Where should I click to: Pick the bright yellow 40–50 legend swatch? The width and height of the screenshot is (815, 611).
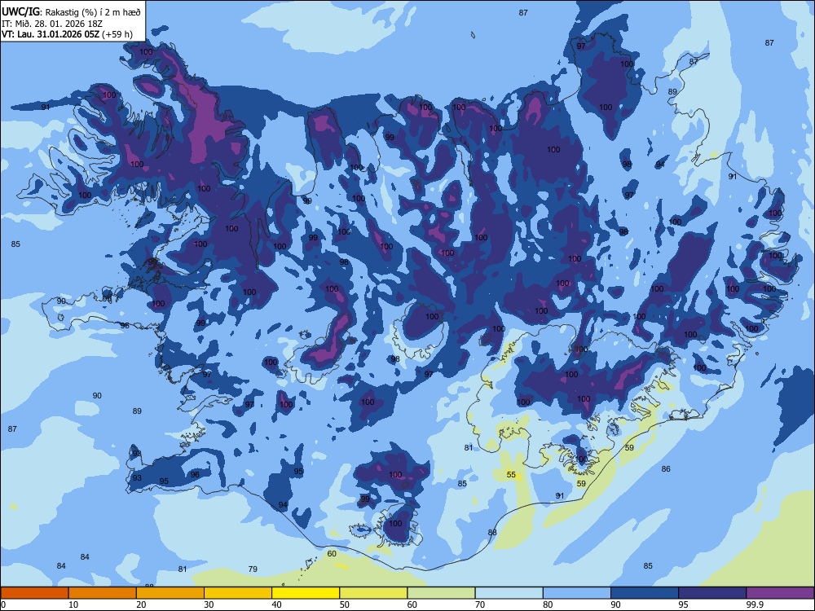click(x=306, y=593)
